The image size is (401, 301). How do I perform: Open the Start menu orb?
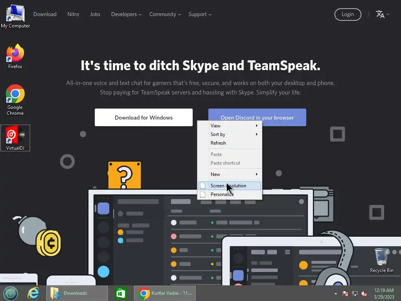pos(11,293)
